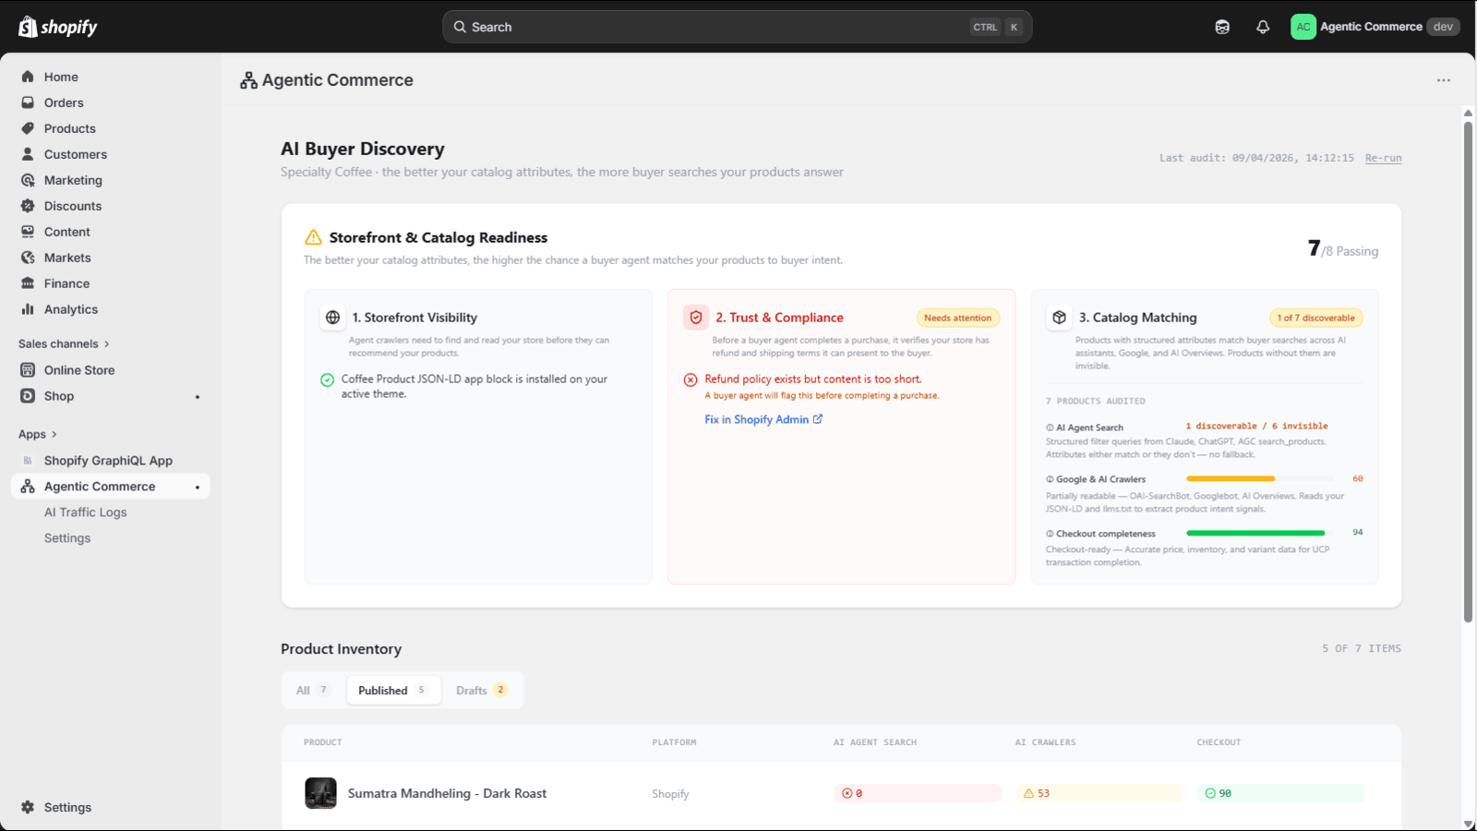The image size is (1477, 831).
Task: Click the '5 OF 7 ITEMS' counter
Action: tap(1362, 649)
